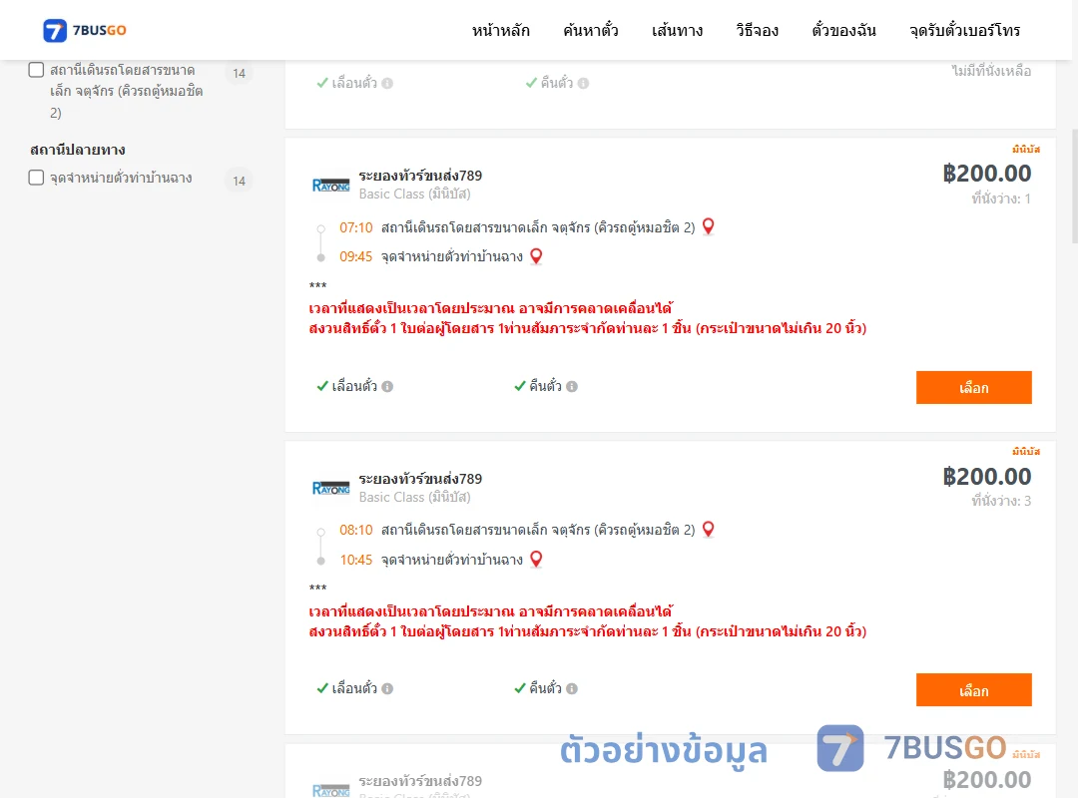Show คืนตั๋ว info icon in sold-out trip card

pos(584,83)
